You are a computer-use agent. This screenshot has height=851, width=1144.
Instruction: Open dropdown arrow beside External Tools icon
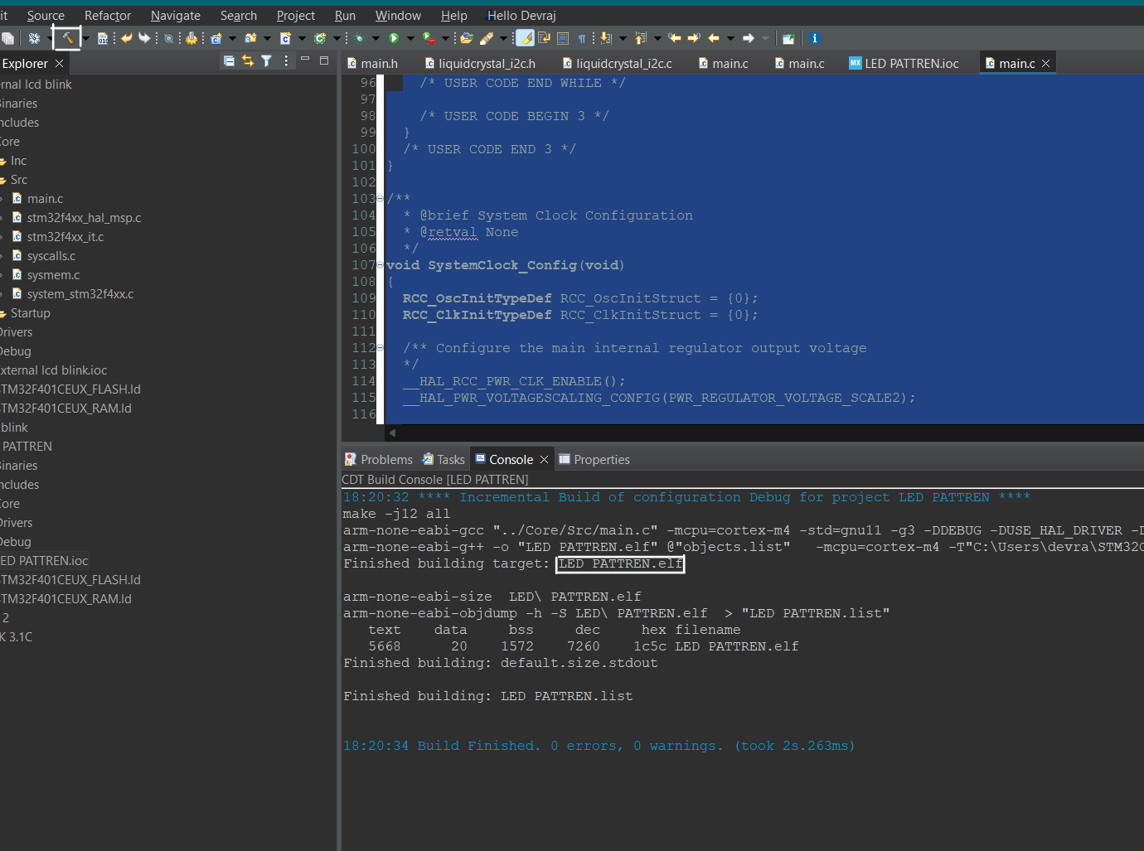click(445, 38)
